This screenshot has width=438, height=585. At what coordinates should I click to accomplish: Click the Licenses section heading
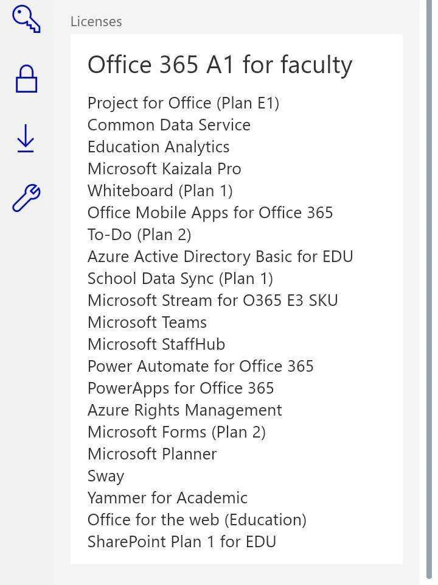click(96, 22)
